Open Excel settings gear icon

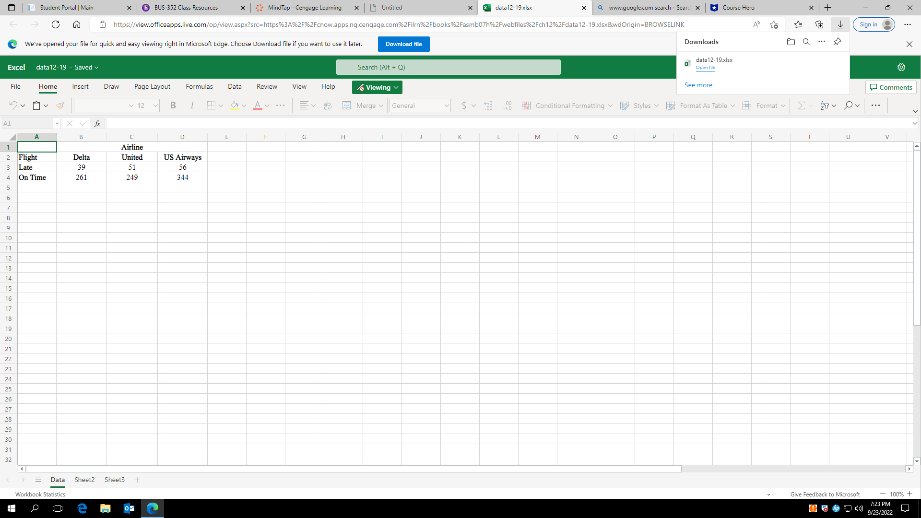901,67
